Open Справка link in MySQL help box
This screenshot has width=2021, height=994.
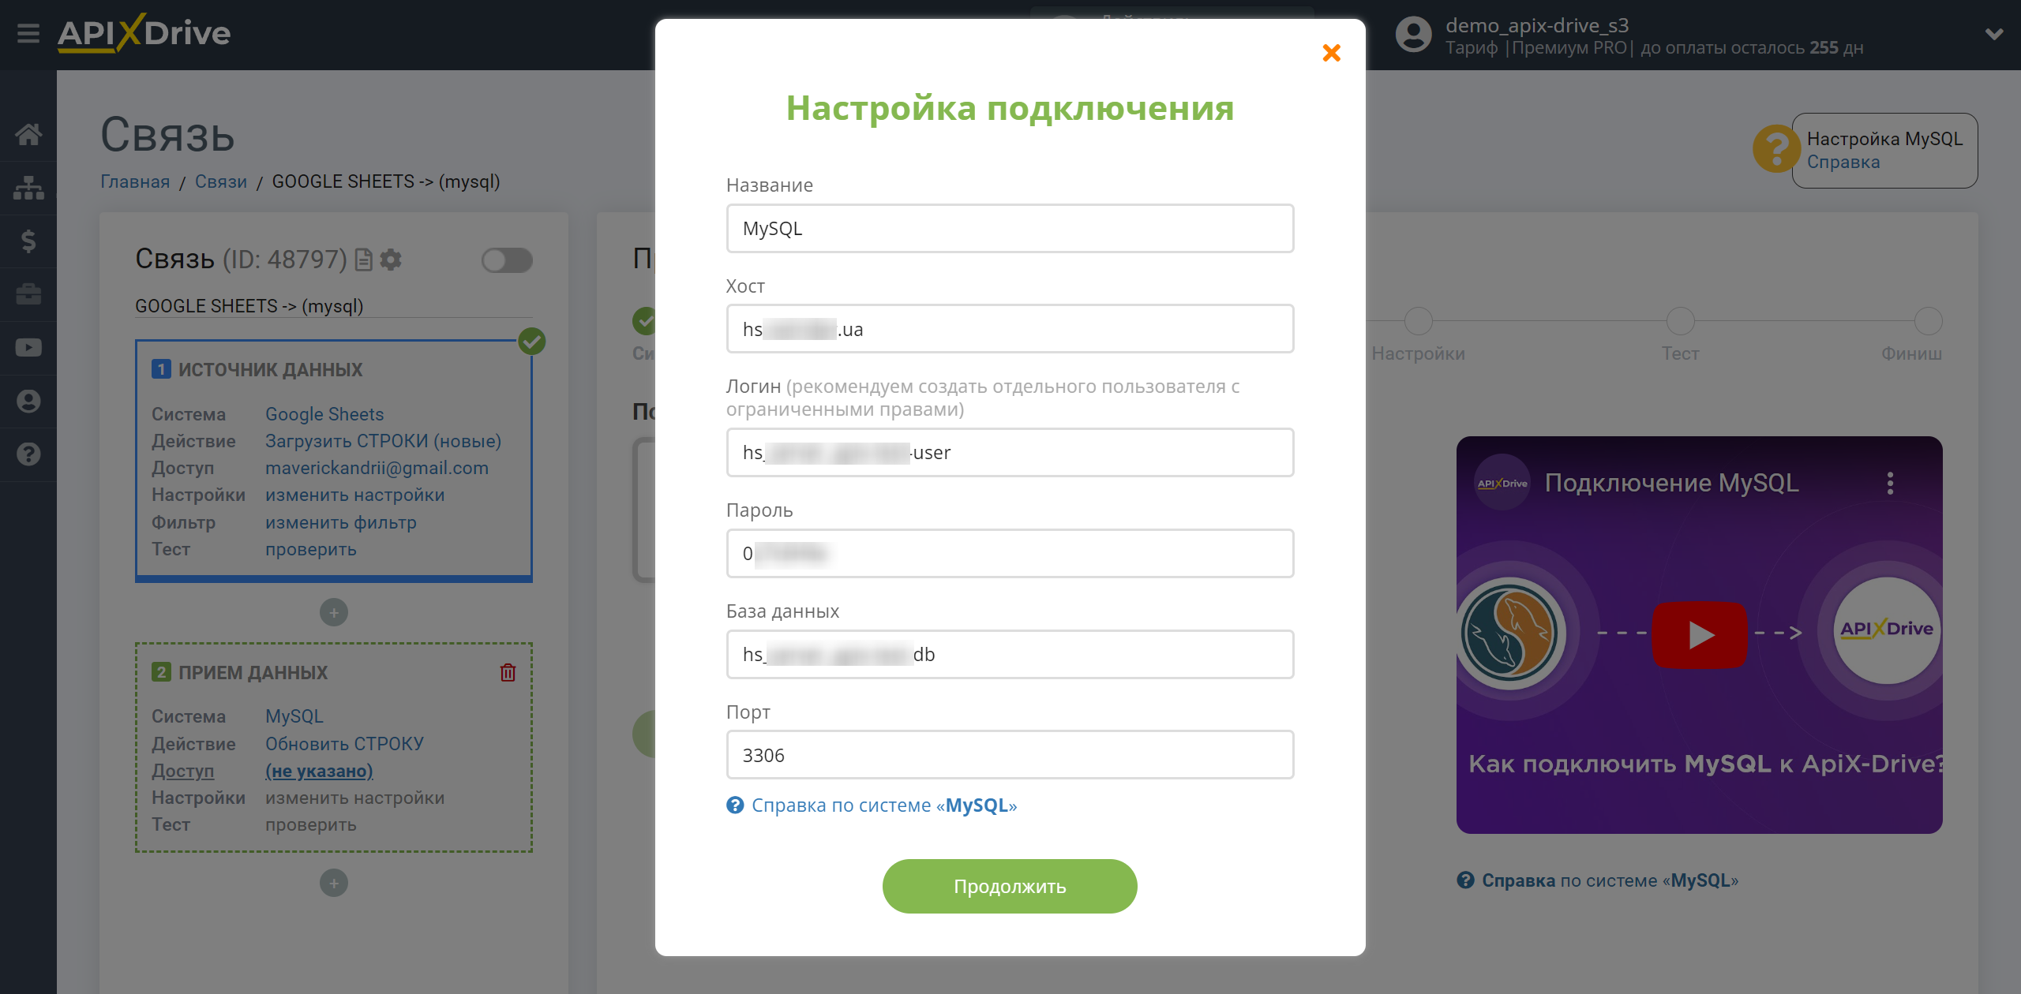point(1843,162)
